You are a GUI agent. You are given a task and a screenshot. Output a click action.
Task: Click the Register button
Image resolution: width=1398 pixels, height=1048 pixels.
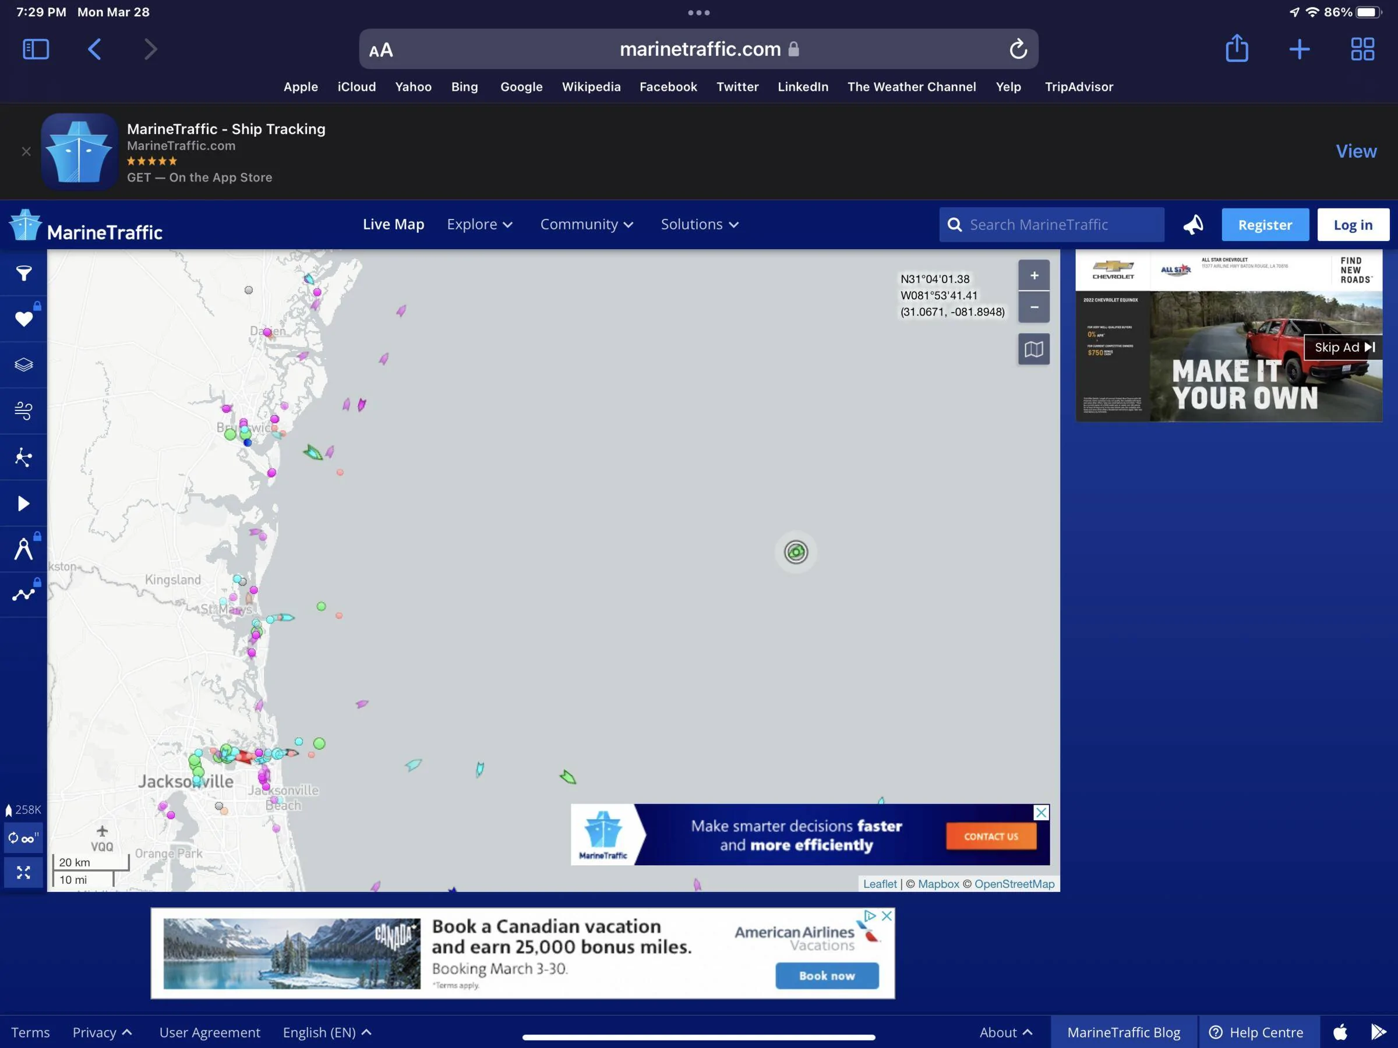[x=1265, y=225]
